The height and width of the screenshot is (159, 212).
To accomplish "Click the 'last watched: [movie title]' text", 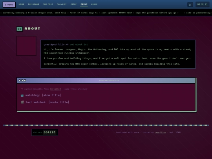I will point(48,102).
